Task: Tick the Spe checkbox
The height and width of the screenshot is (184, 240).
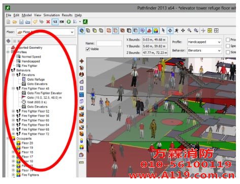Action: pyautogui.click(x=228, y=46)
